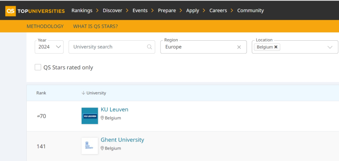Open the Rankings menu
The image size is (339, 161).
[82, 11]
